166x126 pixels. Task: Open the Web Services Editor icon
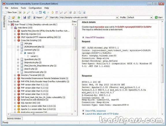tap(66, 12)
